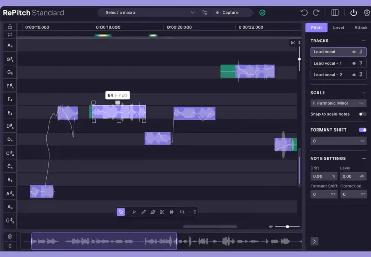This screenshot has height=257, width=371.
Task: Click the collapse icon below trash
Action: [10, 246]
